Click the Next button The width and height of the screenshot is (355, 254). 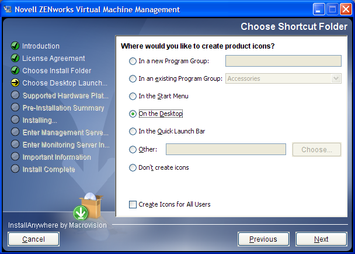321,239
